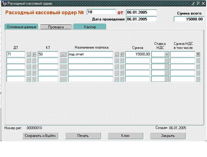Delete the first row with the X button
207x157 pixels.
198,54
